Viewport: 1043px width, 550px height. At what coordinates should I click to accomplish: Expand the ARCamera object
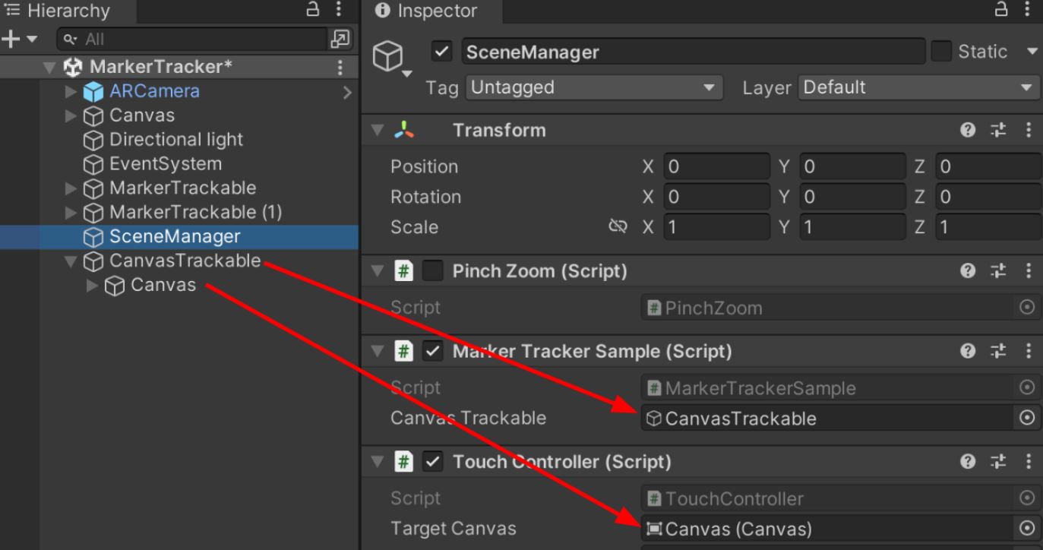click(x=71, y=92)
